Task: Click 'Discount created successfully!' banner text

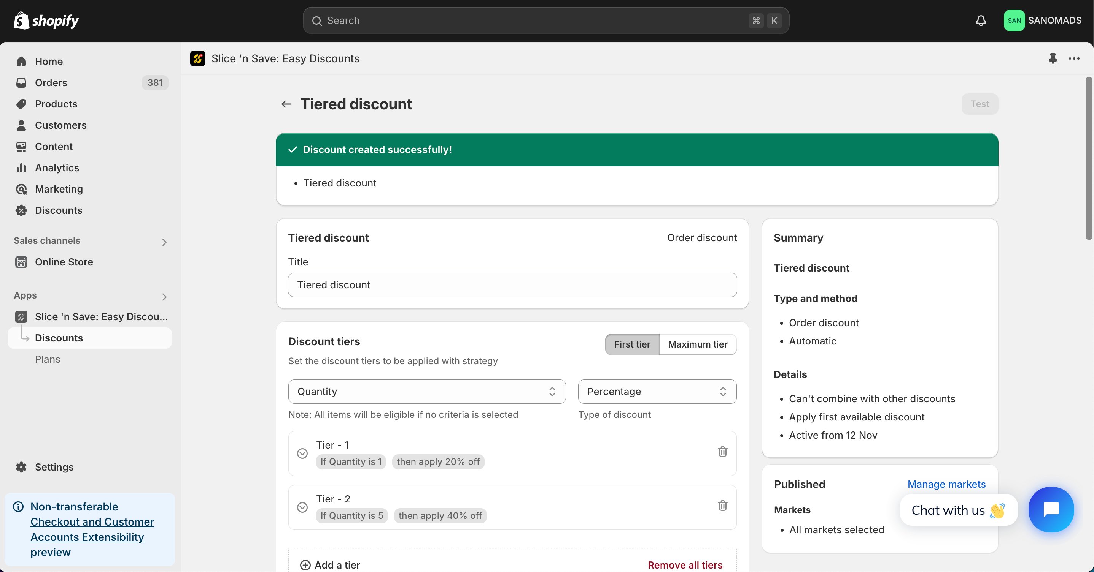Action: pos(377,150)
